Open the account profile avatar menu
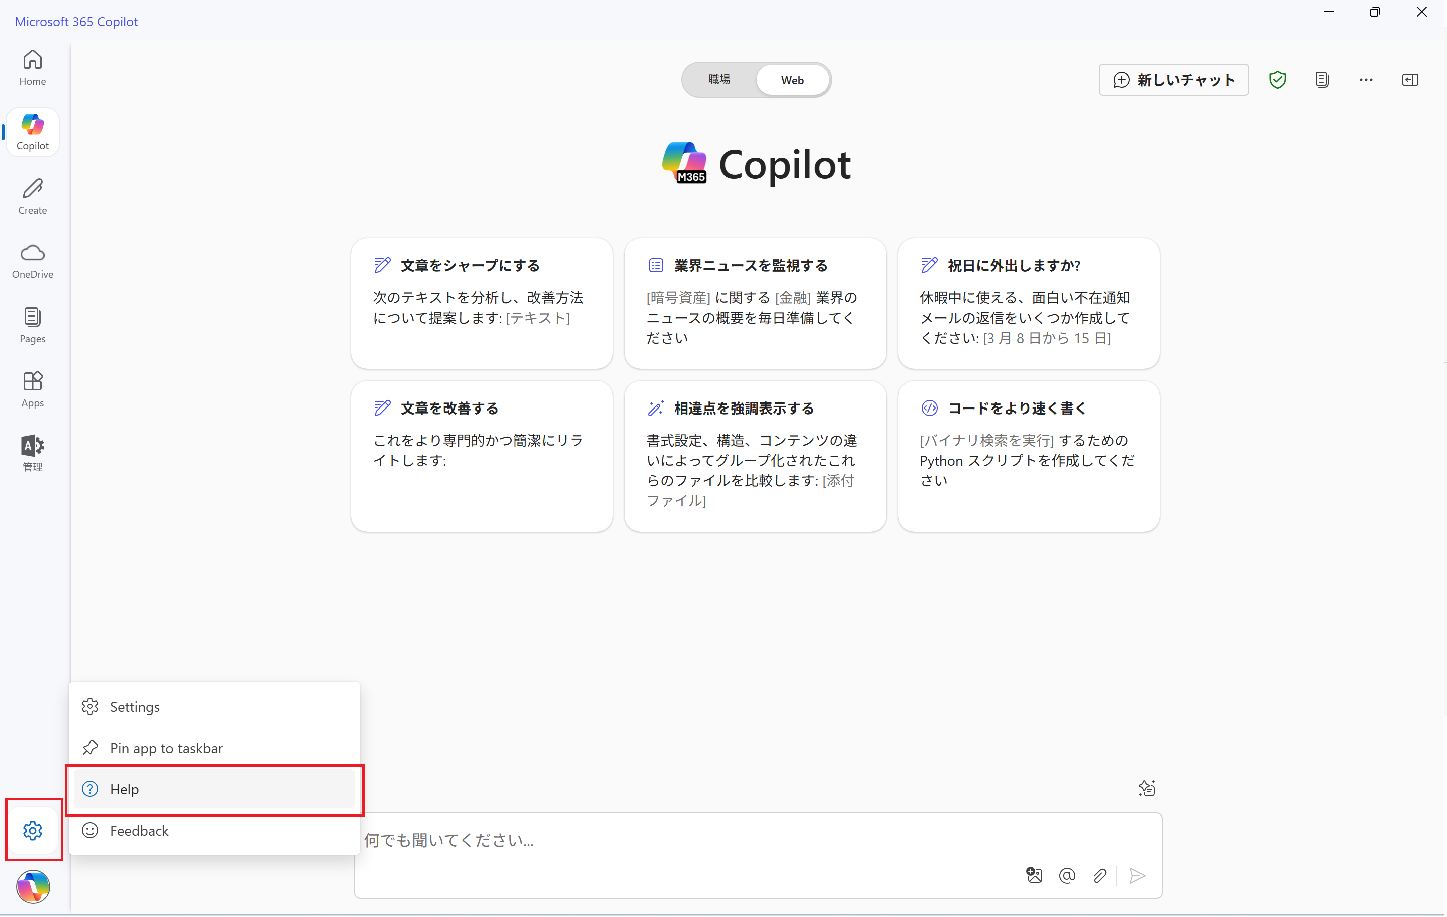1447x917 pixels. tap(33, 886)
